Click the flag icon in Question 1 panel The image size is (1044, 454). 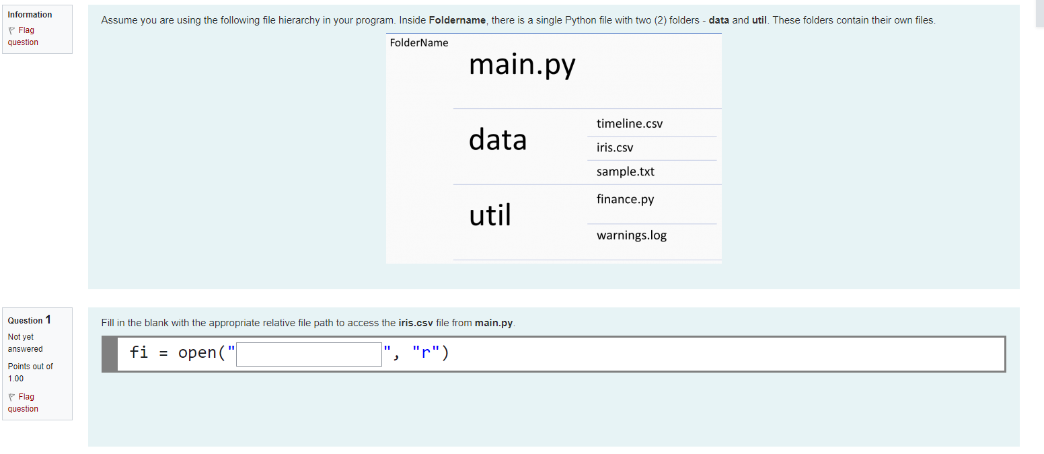coord(11,396)
